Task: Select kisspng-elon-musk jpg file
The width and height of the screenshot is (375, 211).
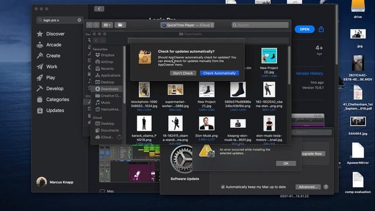Action: coord(238,124)
